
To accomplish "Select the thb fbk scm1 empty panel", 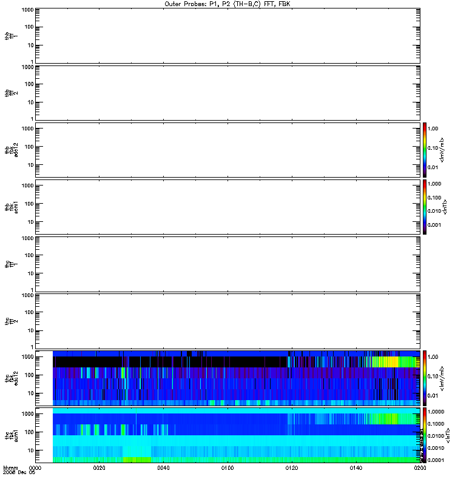I will coord(228,207).
